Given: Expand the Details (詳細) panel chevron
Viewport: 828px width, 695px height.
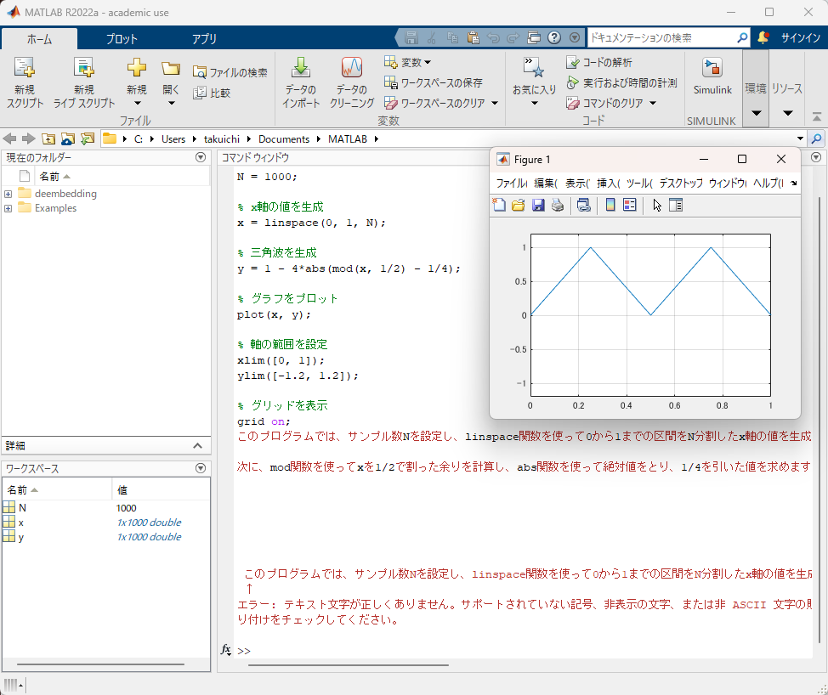Looking at the screenshot, I should [197, 446].
